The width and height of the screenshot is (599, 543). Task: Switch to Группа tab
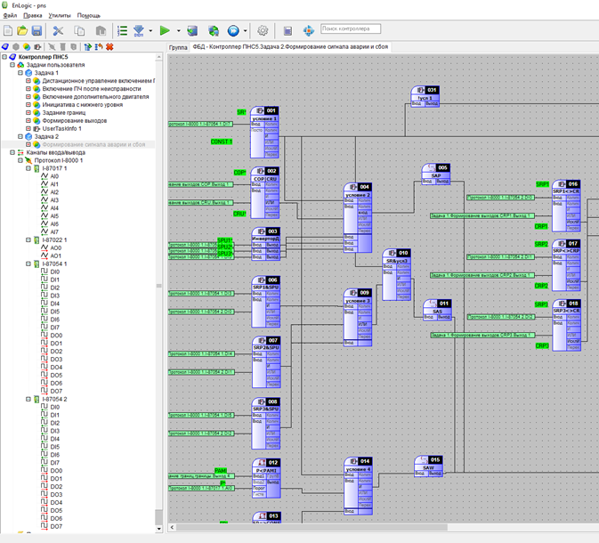pyautogui.click(x=178, y=47)
